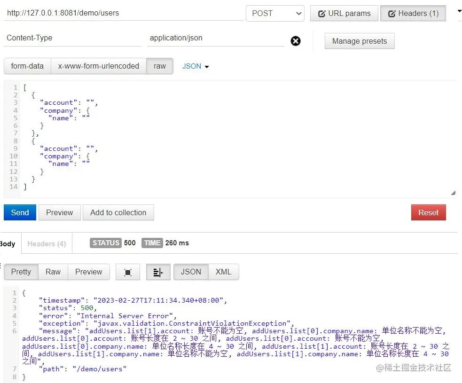Clear Content-Type value with the X icon
Image resolution: width=462 pixels, height=383 pixels.
[x=295, y=41]
